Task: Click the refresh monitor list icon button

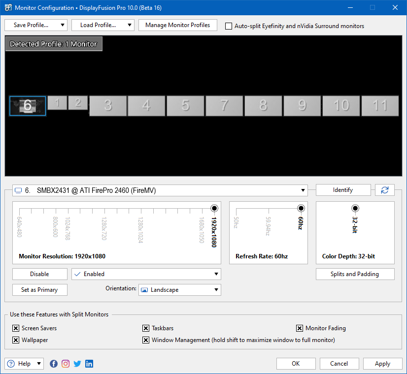Action: (x=385, y=190)
